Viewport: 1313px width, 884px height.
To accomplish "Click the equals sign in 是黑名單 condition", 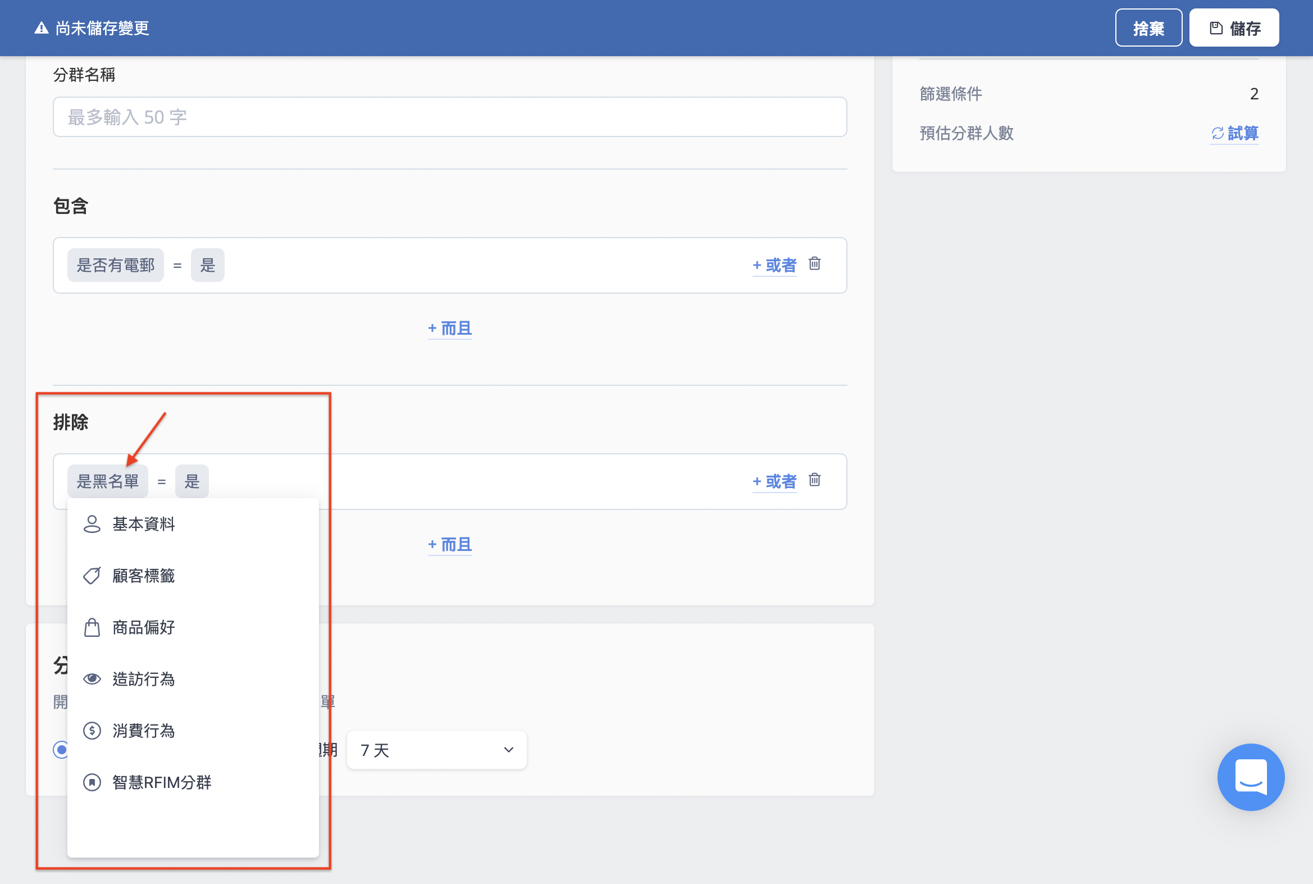I will [161, 482].
